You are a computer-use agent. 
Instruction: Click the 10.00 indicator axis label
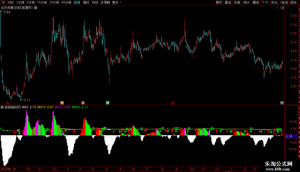coord(293,122)
